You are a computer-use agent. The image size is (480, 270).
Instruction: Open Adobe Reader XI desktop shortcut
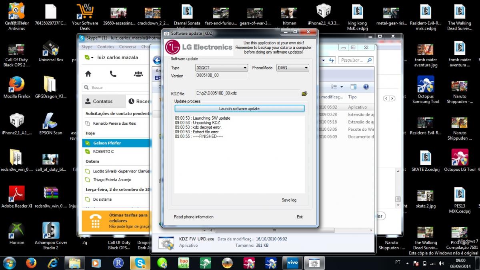[x=17, y=197]
